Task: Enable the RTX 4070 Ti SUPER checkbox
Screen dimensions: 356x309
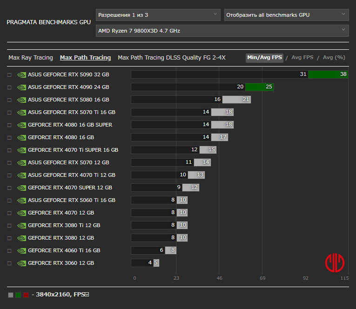Action: (x=9, y=150)
